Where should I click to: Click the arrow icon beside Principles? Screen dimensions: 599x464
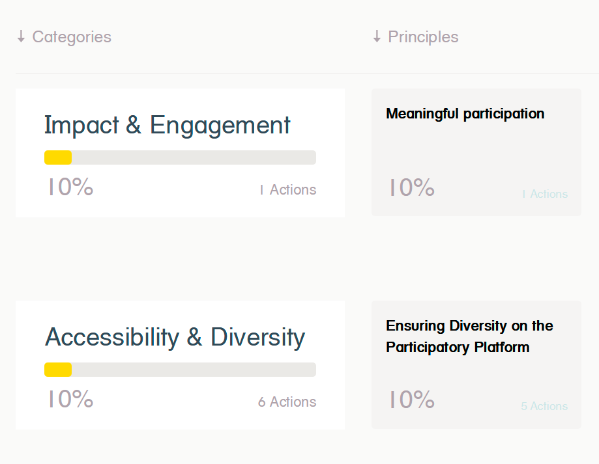[377, 37]
